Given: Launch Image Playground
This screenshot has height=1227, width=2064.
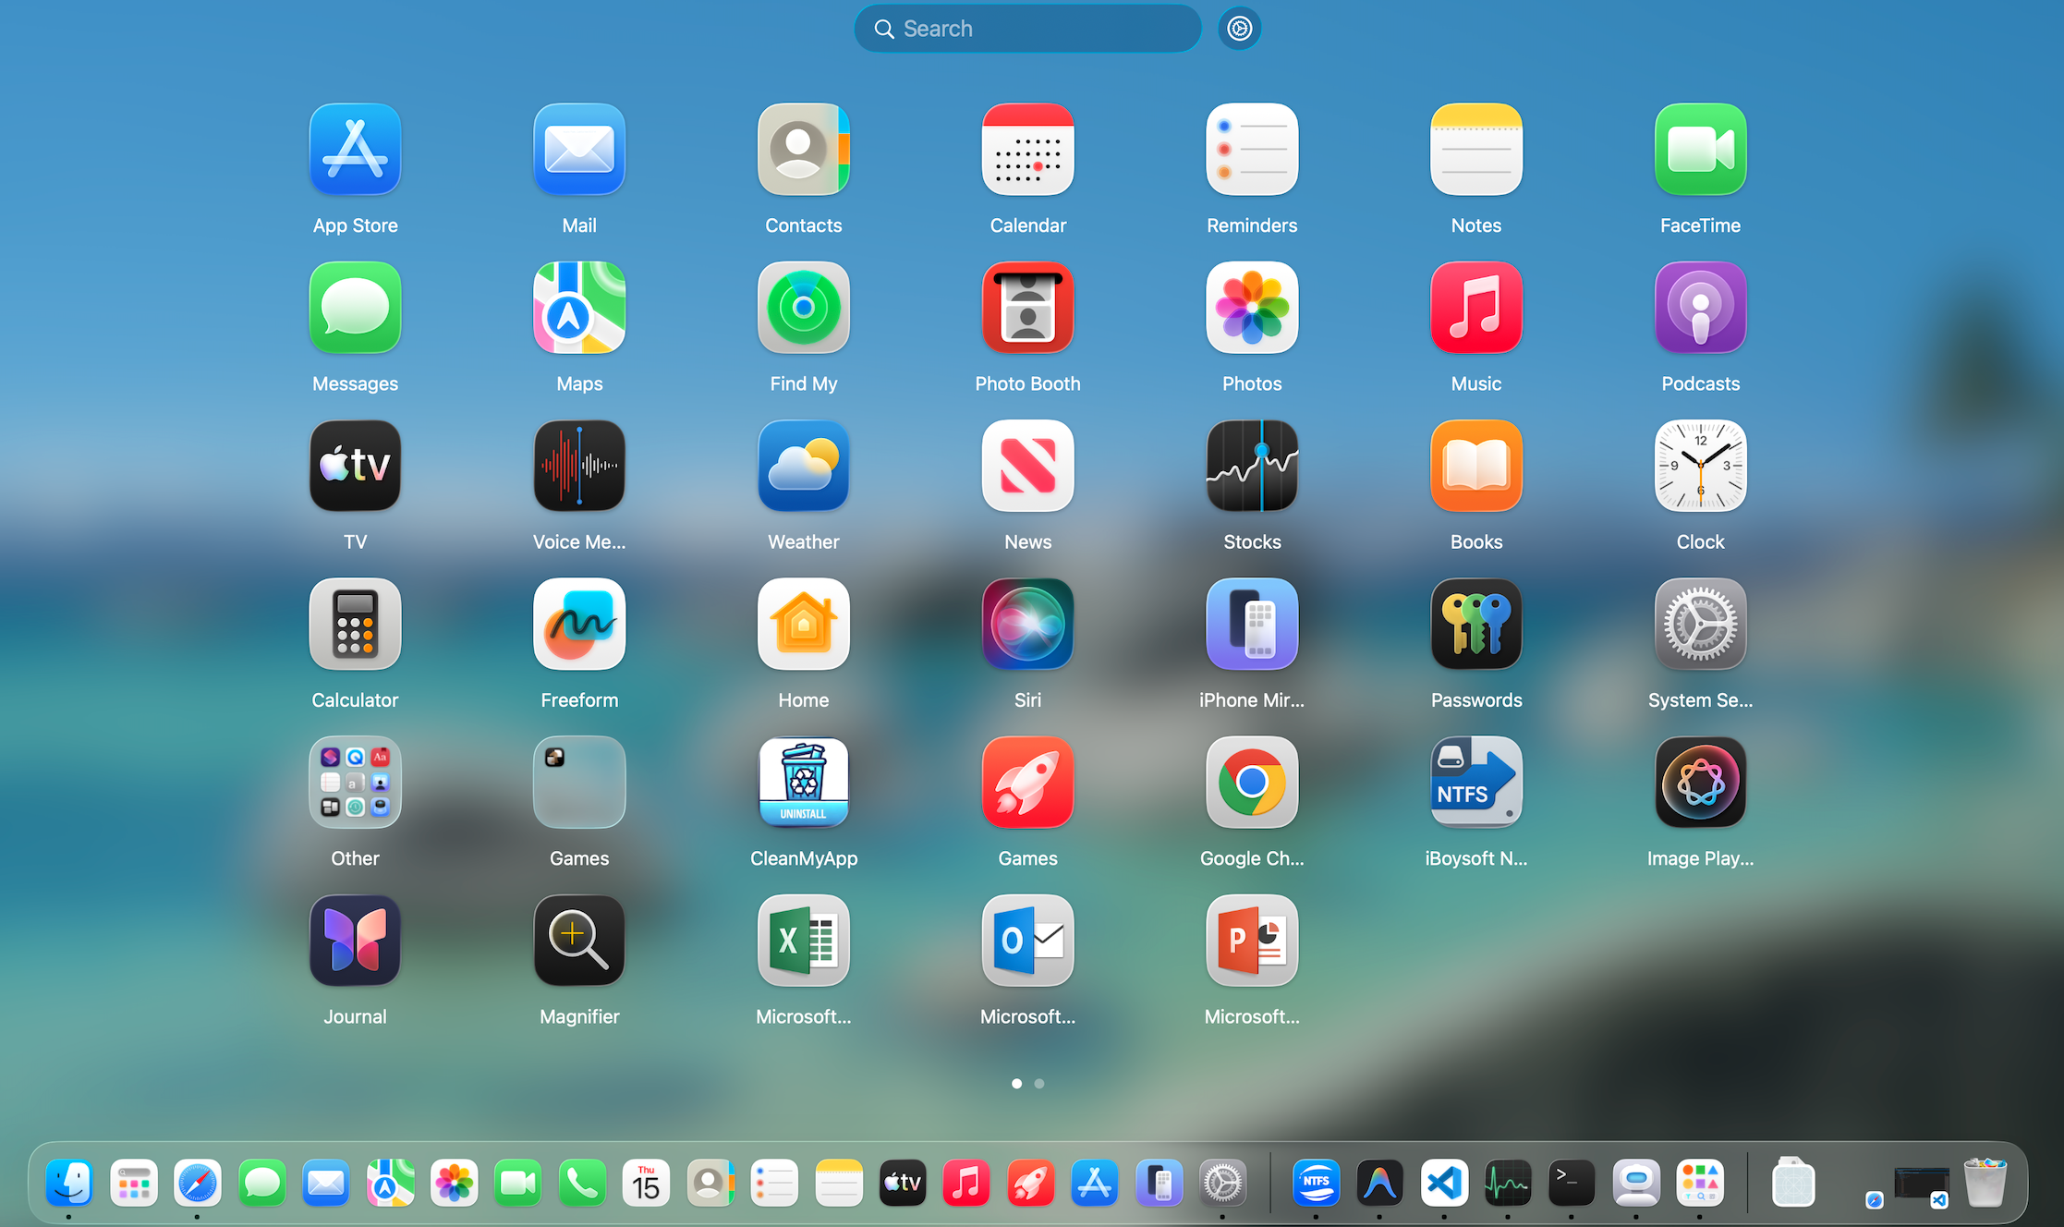Looking at the screenshot, I should (x=1699, y=783).
